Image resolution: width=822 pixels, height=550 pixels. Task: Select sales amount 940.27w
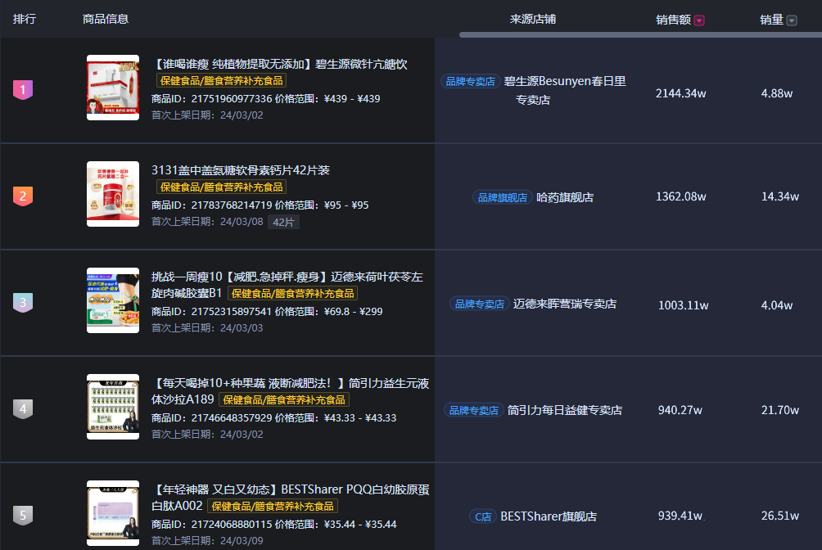(x=680, y=410)
